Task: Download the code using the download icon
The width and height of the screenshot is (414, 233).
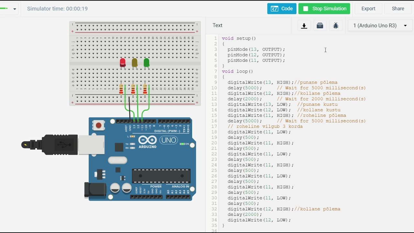Action: [304, 26]
